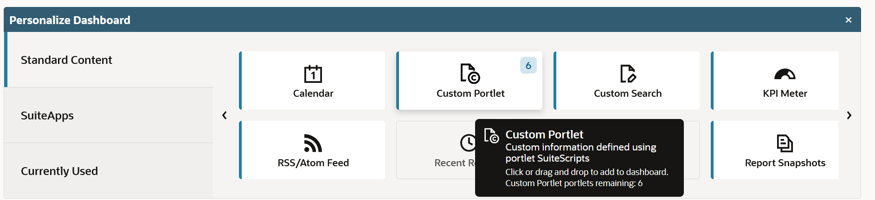This screenshot has height=200, width=875.
Task: Click the Personalize Dashboard title text
Action: coord(70,20)
